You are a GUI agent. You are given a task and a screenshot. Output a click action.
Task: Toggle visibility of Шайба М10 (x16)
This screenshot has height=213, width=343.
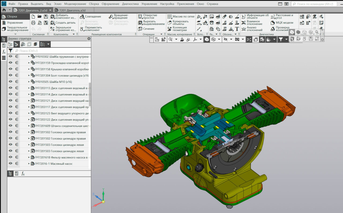click(10, 82)
